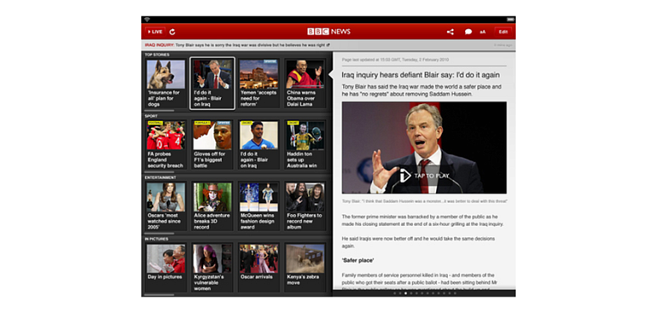The height and width of the screenshot is (313, 657).
Task: Click the refresh icon next to LIVE
Action: tap(172, 32)
